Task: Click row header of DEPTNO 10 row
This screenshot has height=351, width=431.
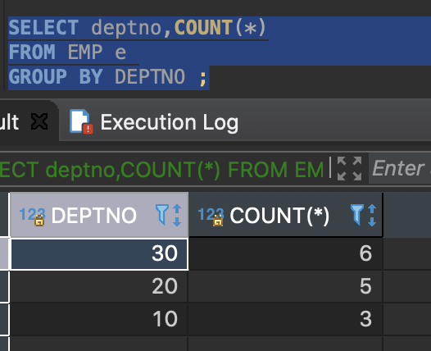Action: [4, 319]
